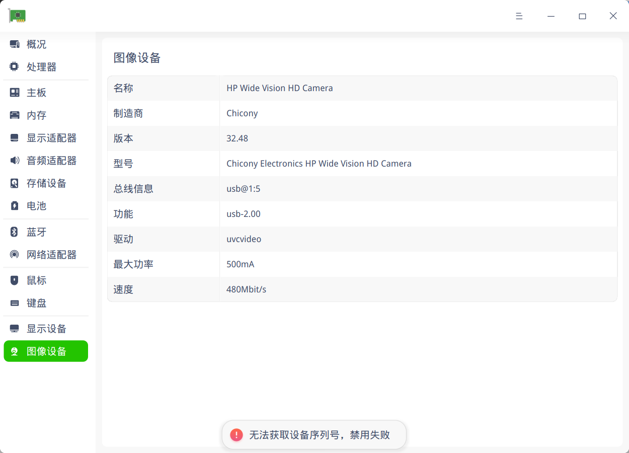The height and width of the screenshot is (453, 629).
Task: Click the 速度 row label
Action: 123,289
